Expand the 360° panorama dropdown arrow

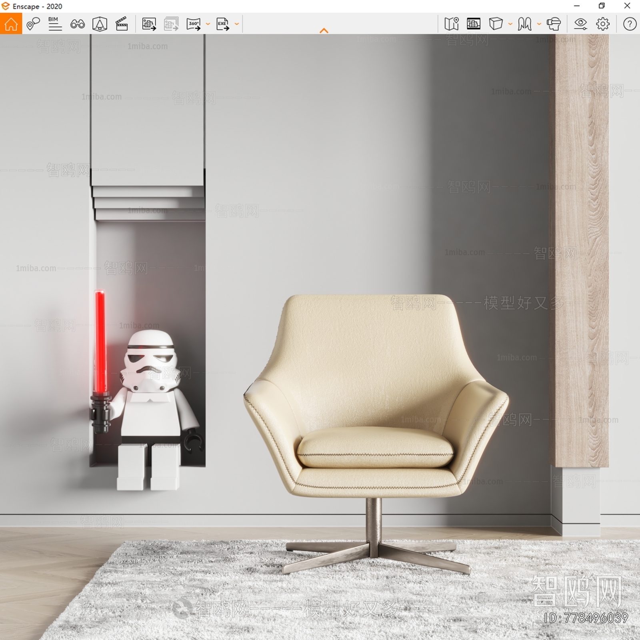[x=208, y=24]
